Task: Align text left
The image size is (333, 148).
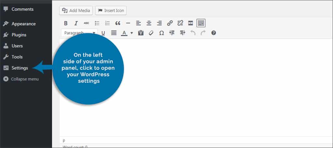Action: 139,23
